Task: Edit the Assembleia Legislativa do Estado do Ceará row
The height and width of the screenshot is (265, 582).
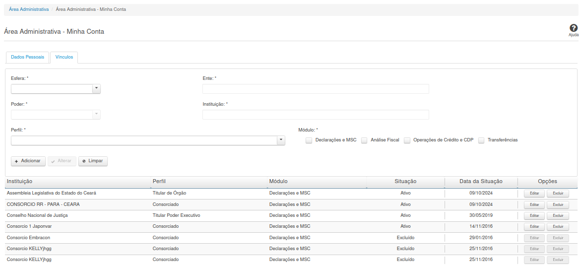Action: pyautogui.click(x=534, y=194)
